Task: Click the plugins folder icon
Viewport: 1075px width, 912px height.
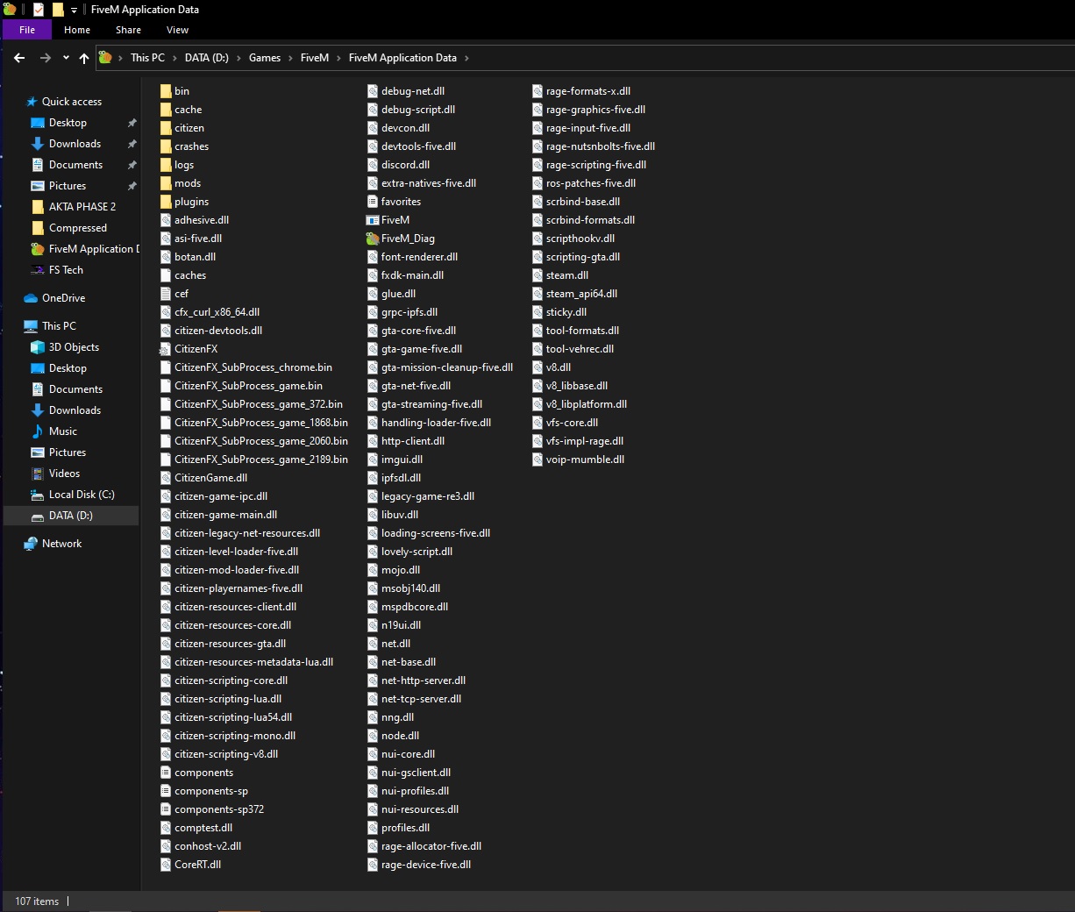Action: point(166,202)
